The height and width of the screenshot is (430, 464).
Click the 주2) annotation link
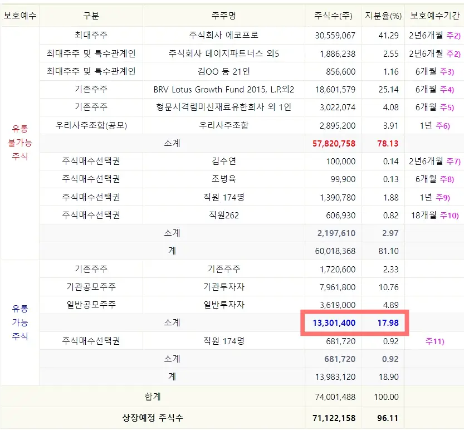point(452,35)
